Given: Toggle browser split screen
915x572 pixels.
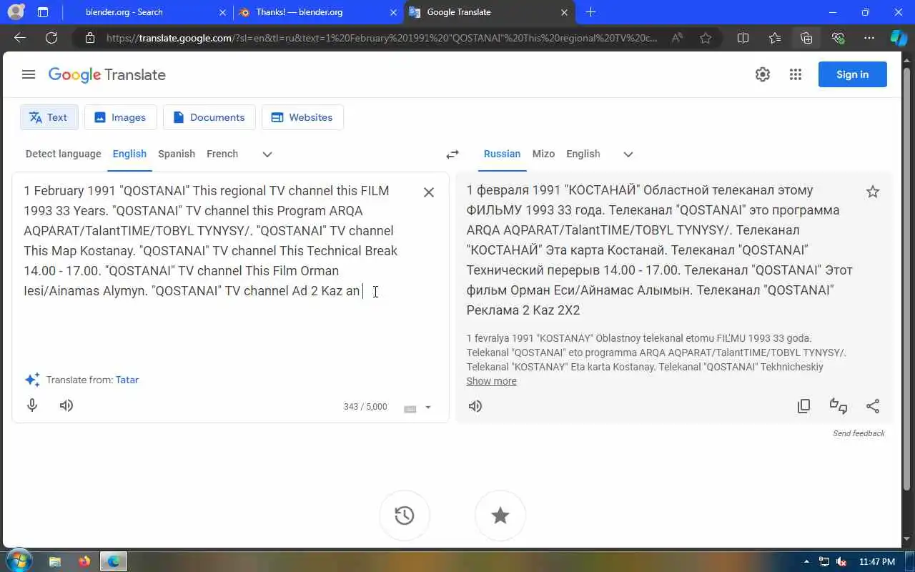Looking at the screenshot, I should coord(743,38).
